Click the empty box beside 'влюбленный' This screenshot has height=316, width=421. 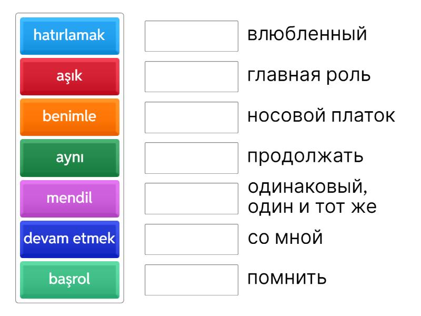[x=192, y=36]
